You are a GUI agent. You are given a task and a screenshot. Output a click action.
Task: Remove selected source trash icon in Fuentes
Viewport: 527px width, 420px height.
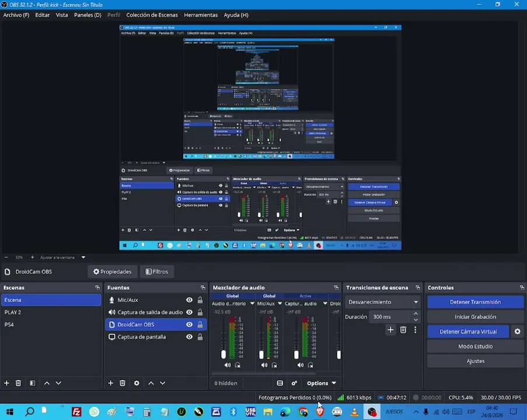pyautogui.click(x=123, y=383)
